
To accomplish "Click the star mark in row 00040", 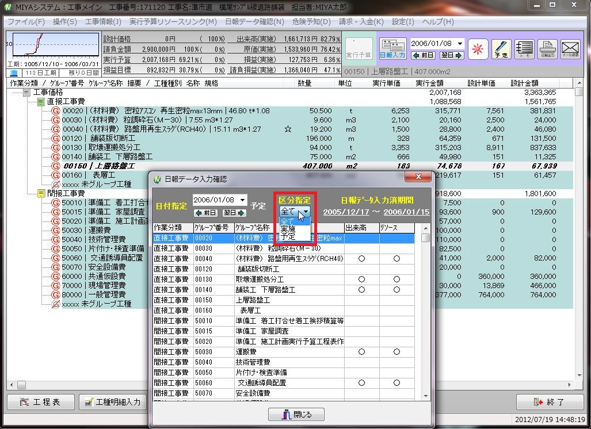I will (x=288, y=129).
